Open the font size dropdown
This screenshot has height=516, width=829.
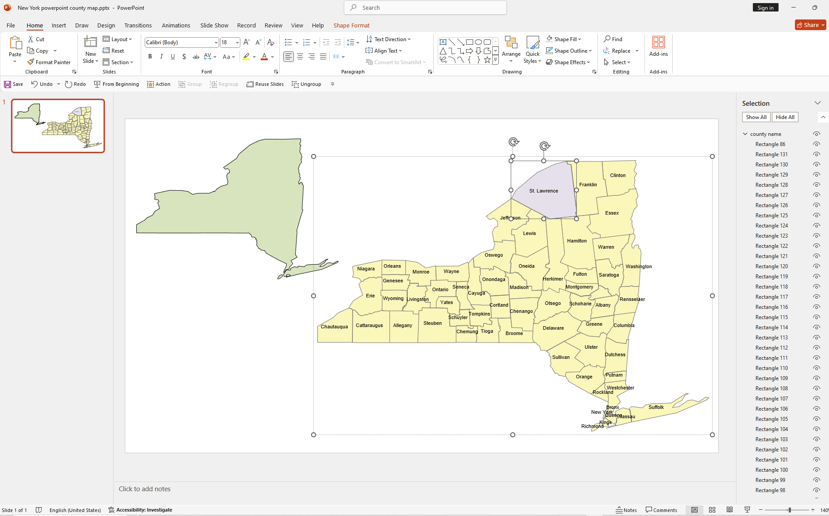point(237,42)
